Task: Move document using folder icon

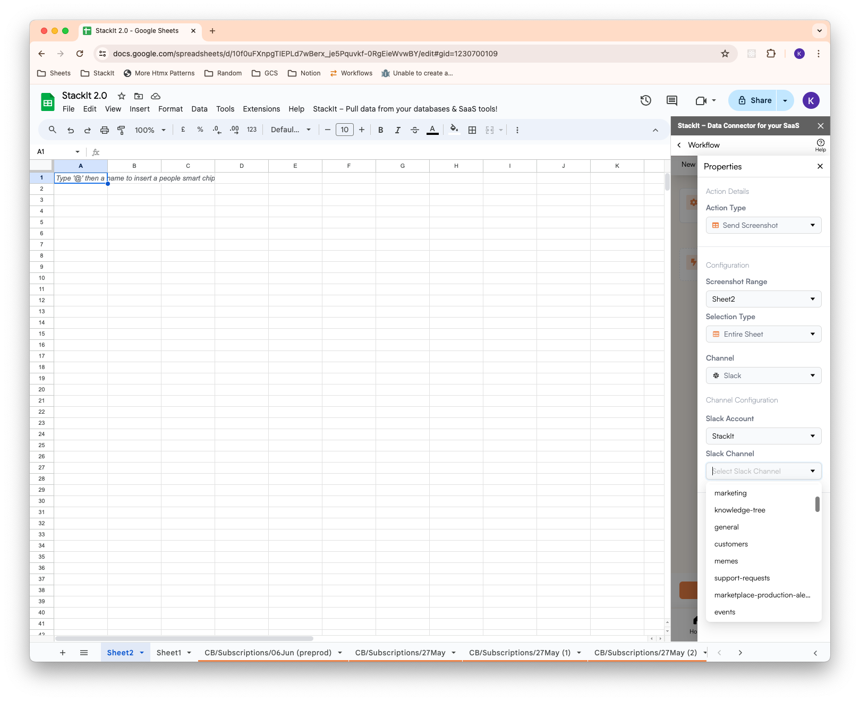Action: [x=139, y=96]
